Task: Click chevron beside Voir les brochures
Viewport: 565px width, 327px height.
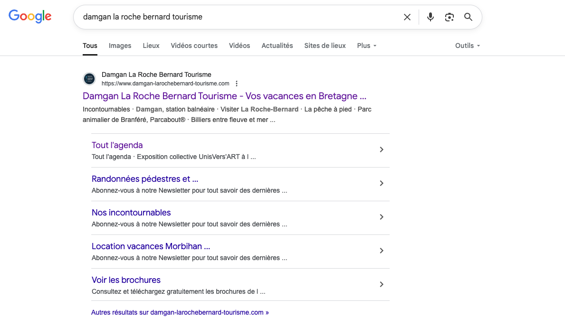Action: pos(381,285)
